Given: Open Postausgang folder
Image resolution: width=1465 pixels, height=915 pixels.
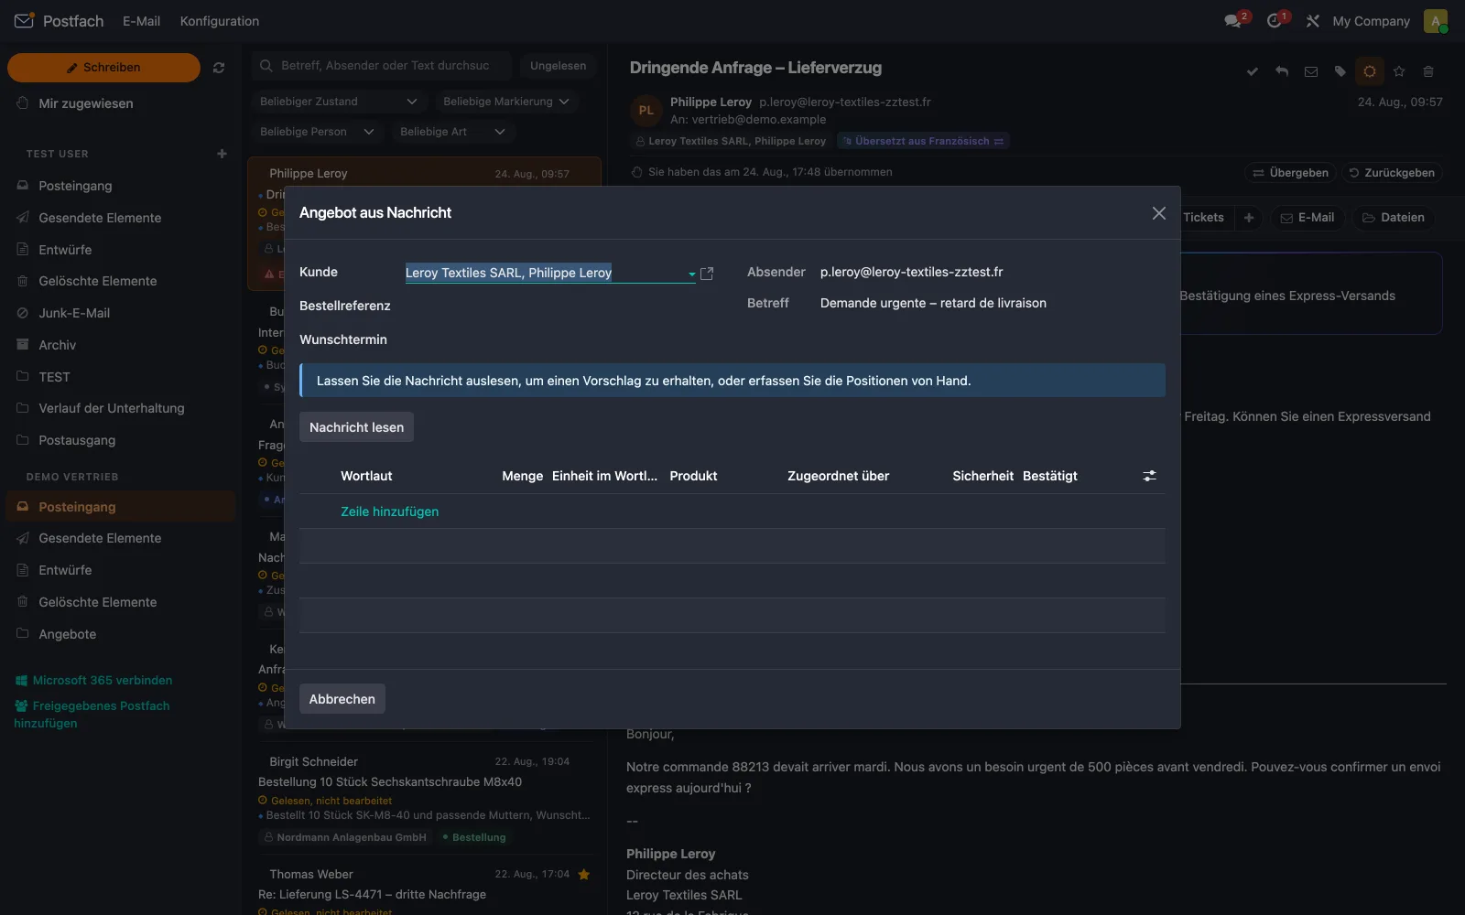Looking at the screenshot, I should 77,440.
